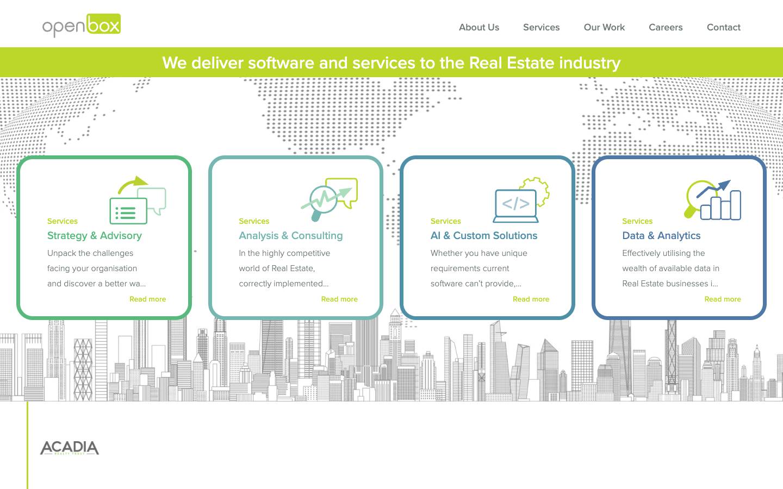Read more about Analysis & Consulting
Image resolution: width=783 pixels, height=489 pixels.
(x=339, y=299)
